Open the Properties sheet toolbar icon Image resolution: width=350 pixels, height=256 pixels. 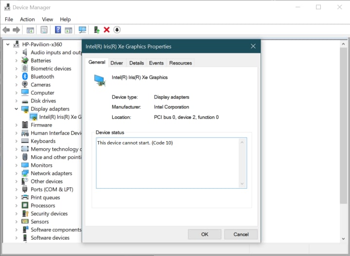pyautogui.click(x=44, y=30)
